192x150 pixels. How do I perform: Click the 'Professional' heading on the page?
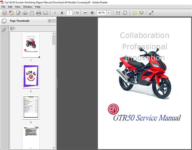[x=145, y=46]
